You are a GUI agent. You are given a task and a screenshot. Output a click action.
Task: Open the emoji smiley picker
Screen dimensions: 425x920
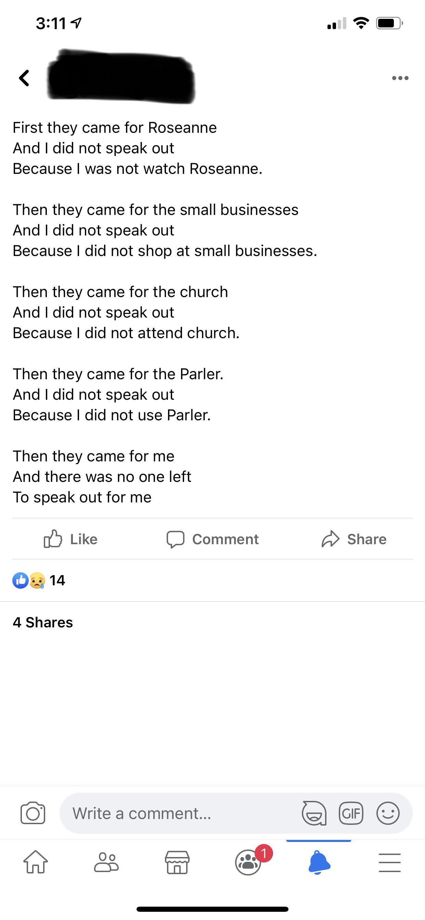click(388, 813)
